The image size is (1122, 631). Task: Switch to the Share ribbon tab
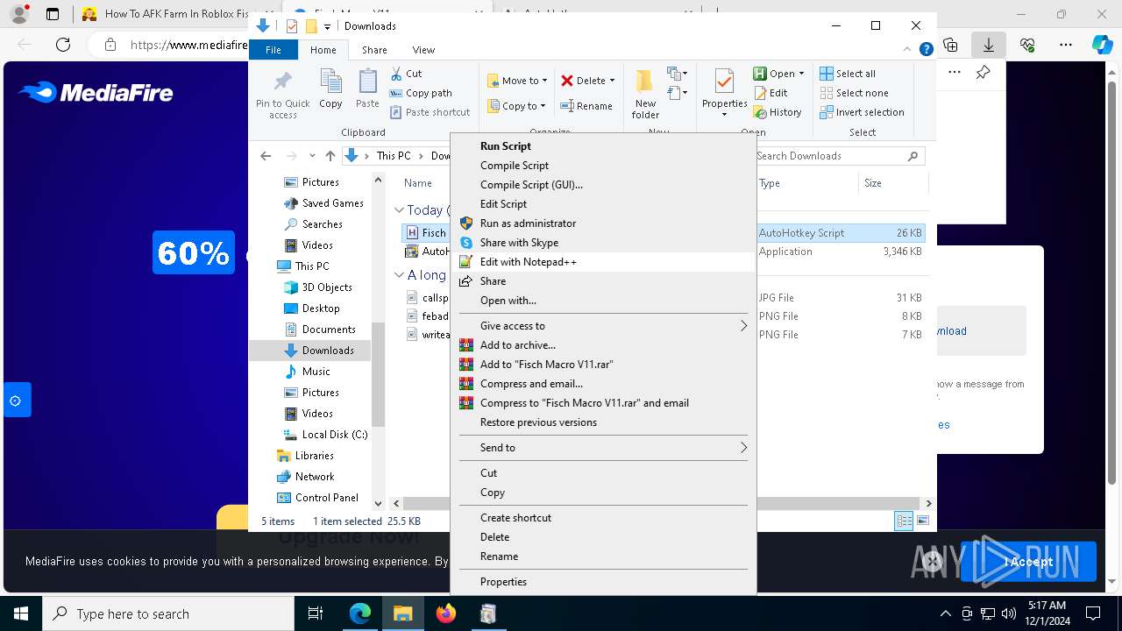click(x=374, y=50)
